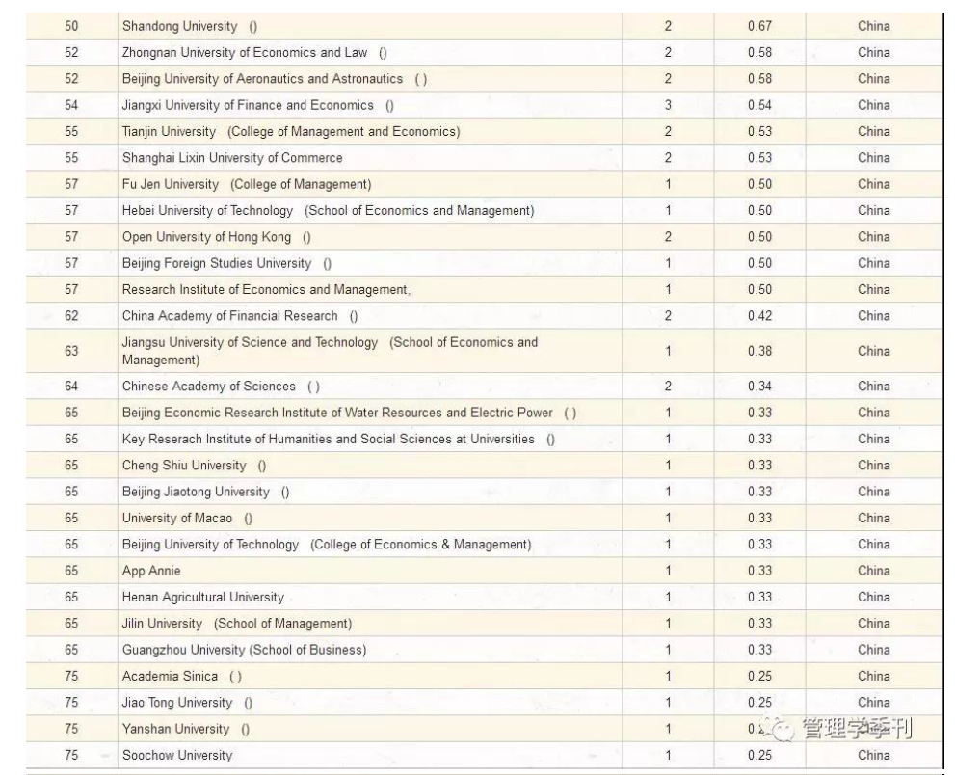Viewport: 955px width, 775px height.
Task: Click Hebei University of Technology entry
Action: click(x=328, y=211)
